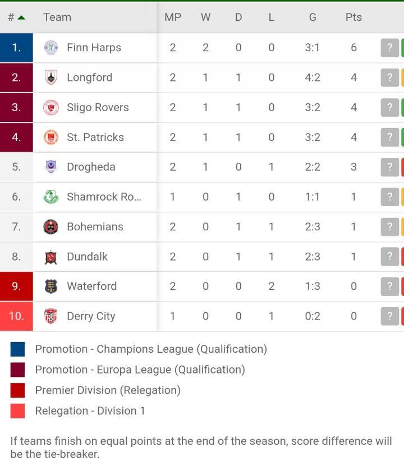Click the Waterford club crest
This screenshot has width=404, height=474.
(x=51, y=286)
